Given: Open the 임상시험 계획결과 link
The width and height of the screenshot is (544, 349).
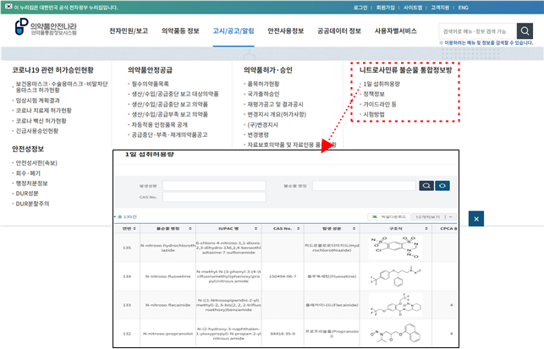Looking at the screenshot, I should [37, 101].
